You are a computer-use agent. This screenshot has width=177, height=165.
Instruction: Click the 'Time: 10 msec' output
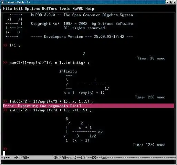click(x=151, y=58)
